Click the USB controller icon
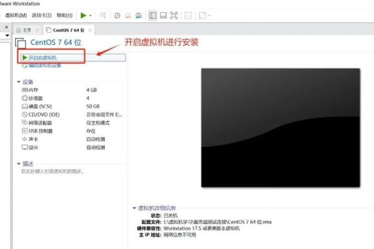This screenshot has height=249, width=374. pos(25,131)
